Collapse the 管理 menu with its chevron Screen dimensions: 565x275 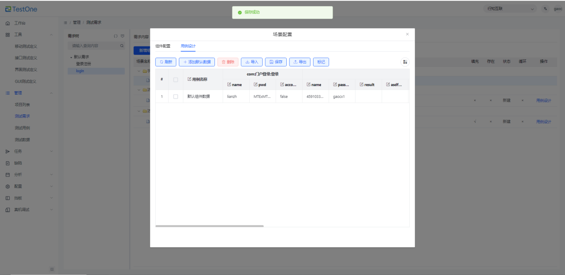point(51,93)
